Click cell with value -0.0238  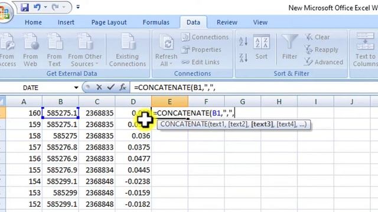pyautogui.click(x=133, y=181)
